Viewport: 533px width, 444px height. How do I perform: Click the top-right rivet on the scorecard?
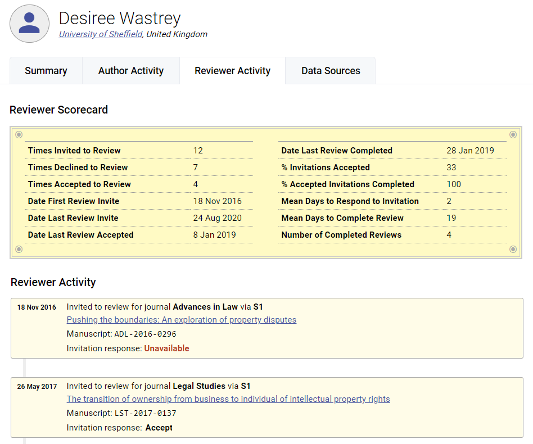(513, 134)
